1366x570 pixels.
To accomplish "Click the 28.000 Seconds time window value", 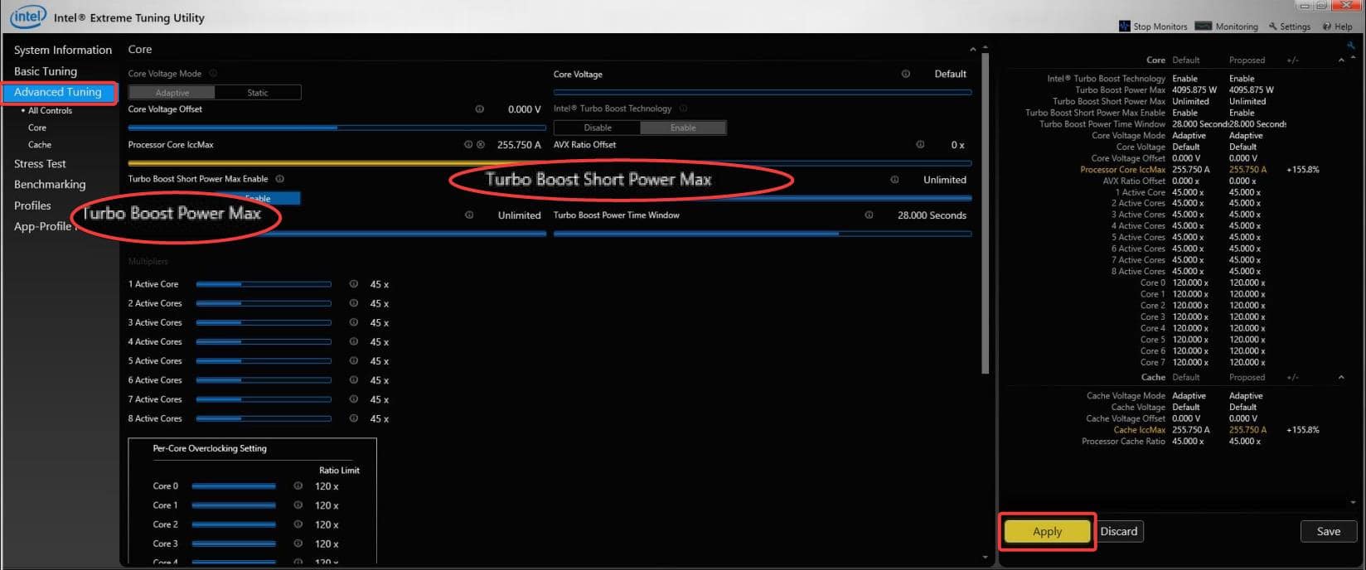I will tap(932, 215).
